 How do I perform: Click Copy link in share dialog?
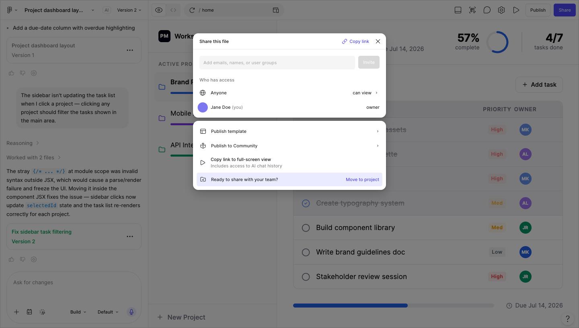click(x=355, y=41)
